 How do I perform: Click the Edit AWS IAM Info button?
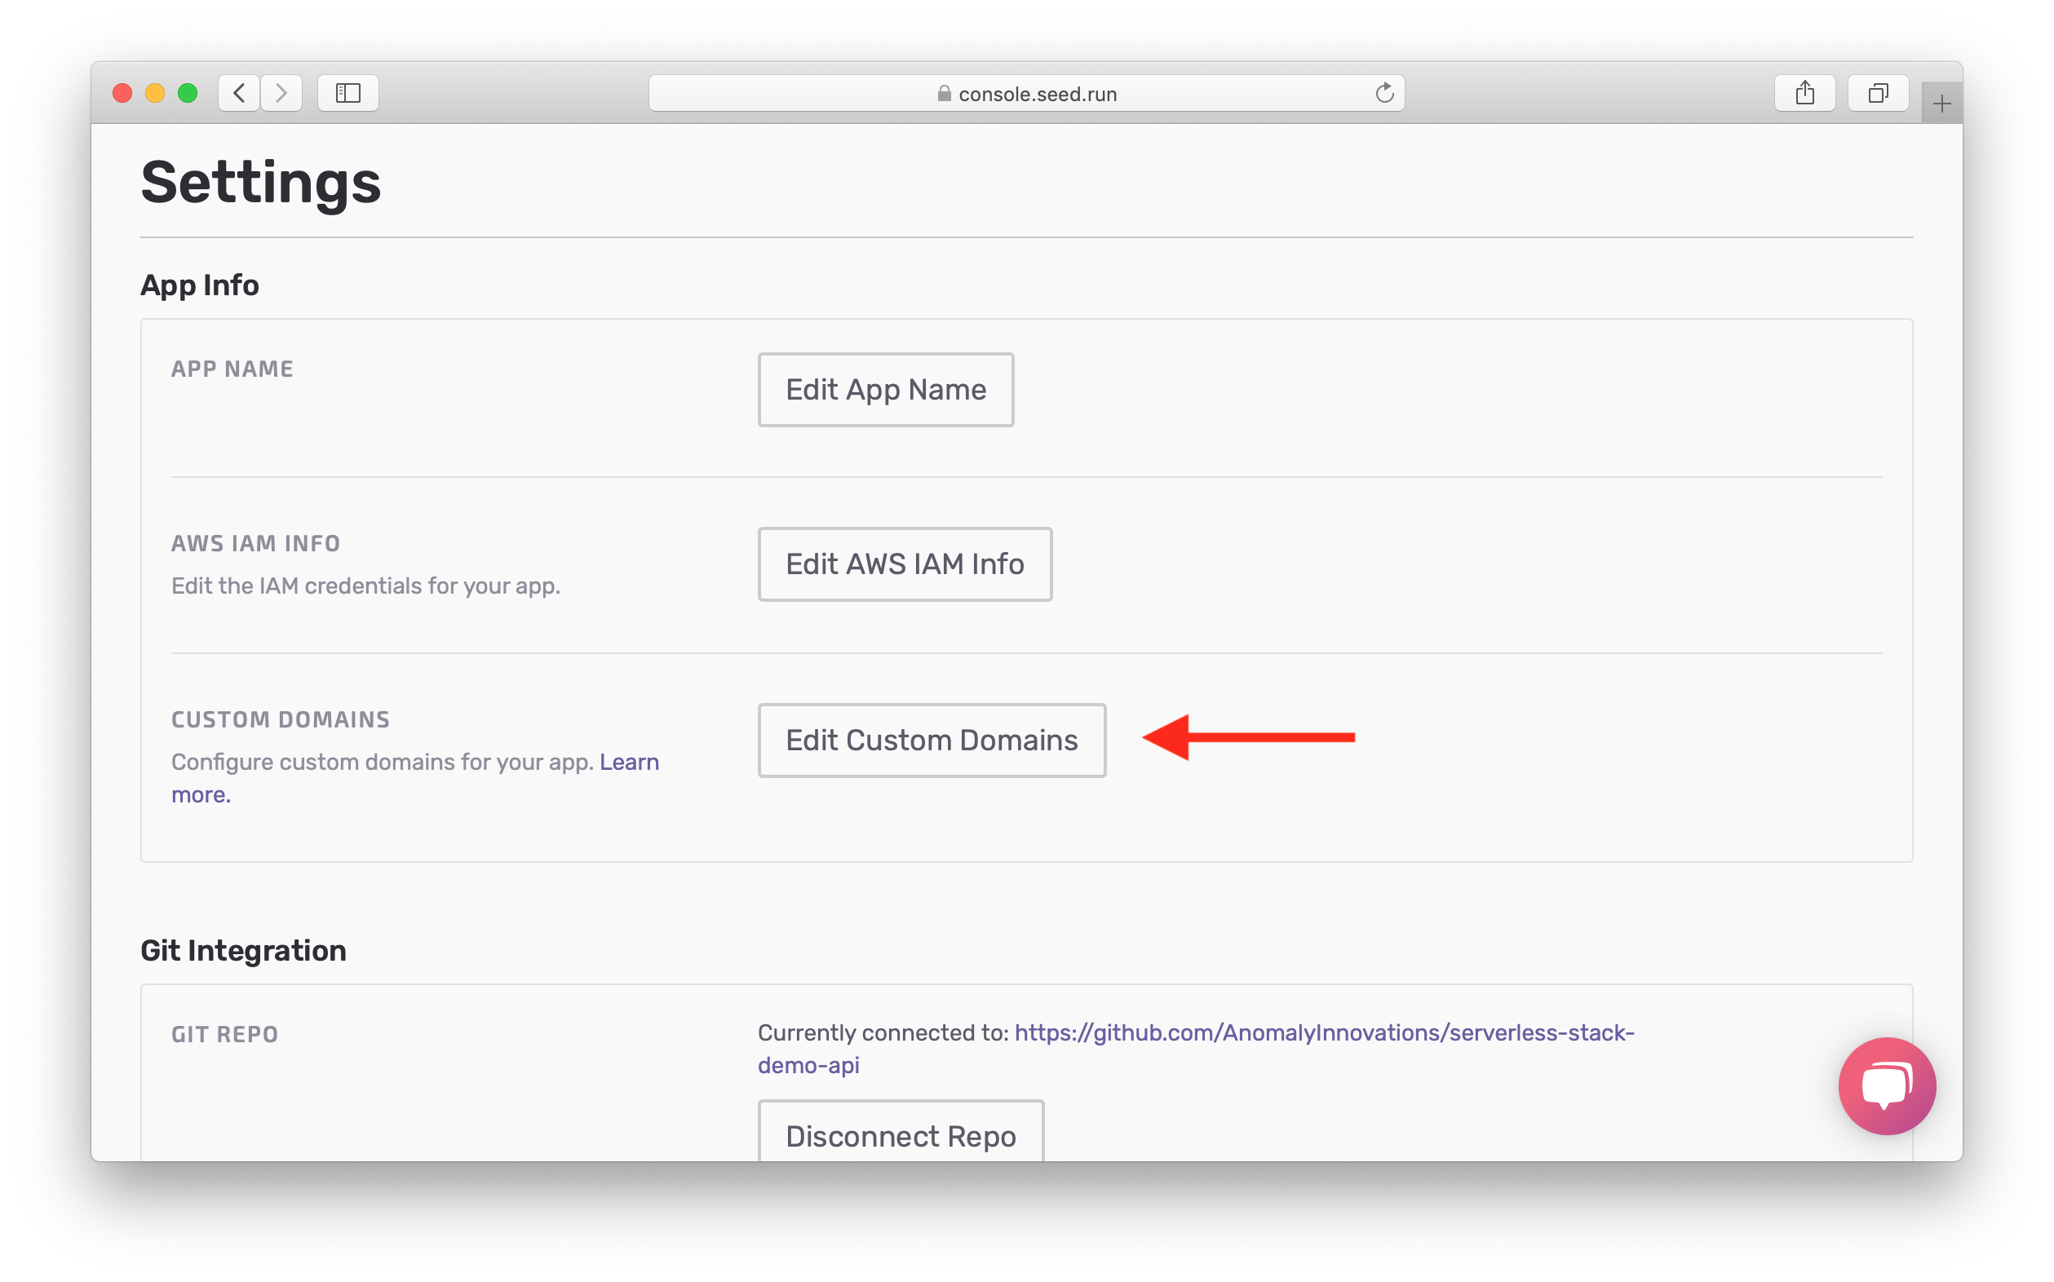coord(904,564)
